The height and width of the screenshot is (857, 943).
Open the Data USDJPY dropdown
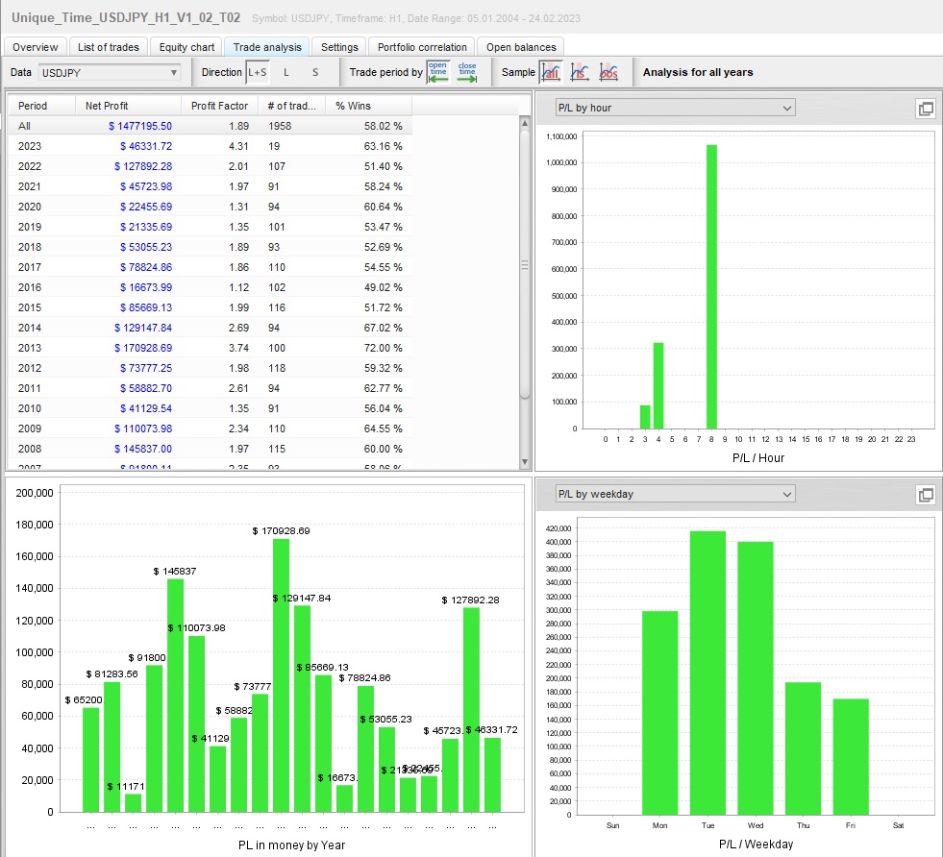tap(109, 72)
